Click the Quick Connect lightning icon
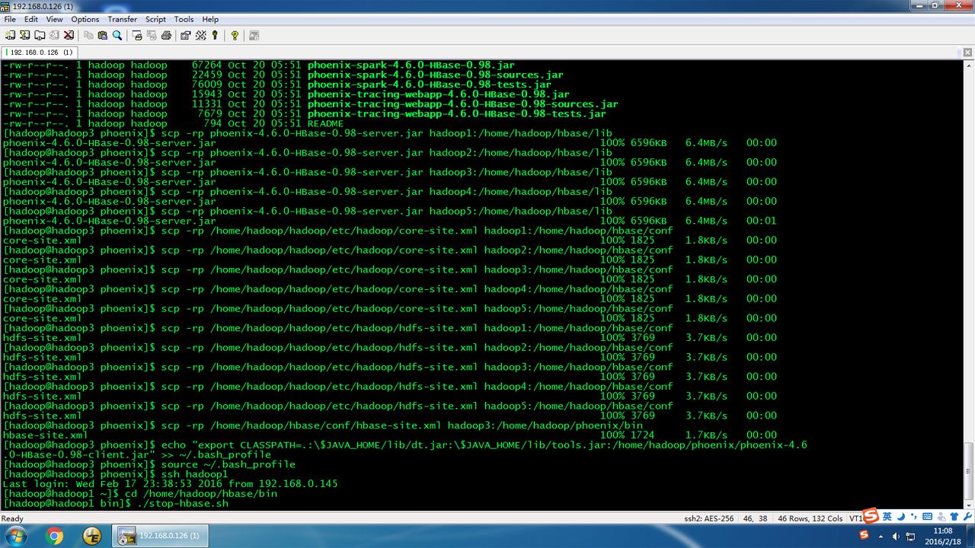 click(24, 35)
